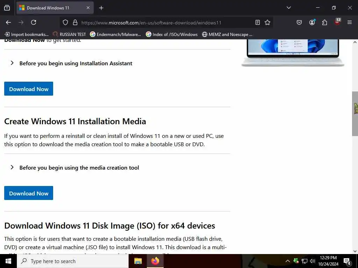Image resolution: width=358 pixels, height=268 pixels.
Task: Open Endermanch/Malware bookmark
Action: [115, 35]
